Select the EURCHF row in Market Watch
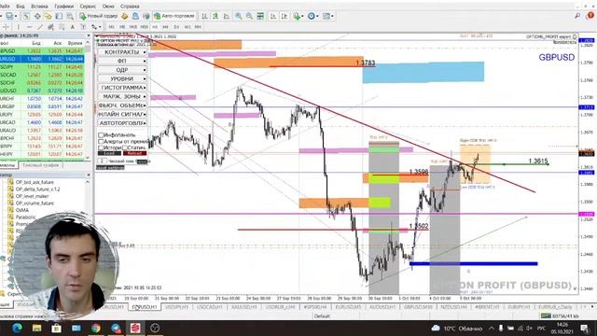 point(42,98)
